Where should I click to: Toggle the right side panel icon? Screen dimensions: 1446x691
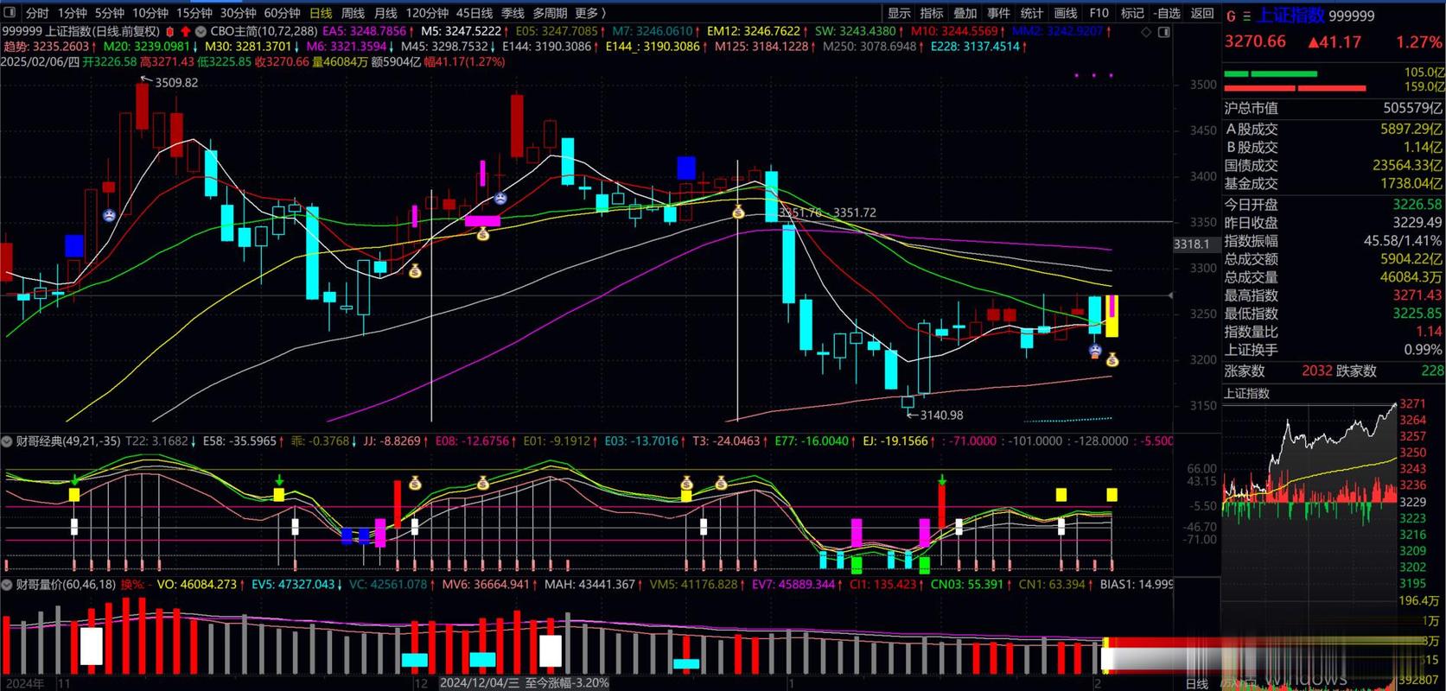(1163, 32)
